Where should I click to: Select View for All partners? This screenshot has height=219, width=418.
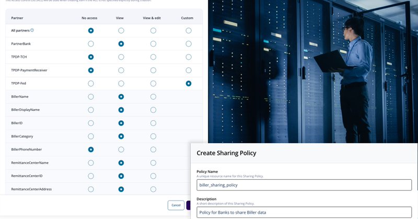(121, 31)
